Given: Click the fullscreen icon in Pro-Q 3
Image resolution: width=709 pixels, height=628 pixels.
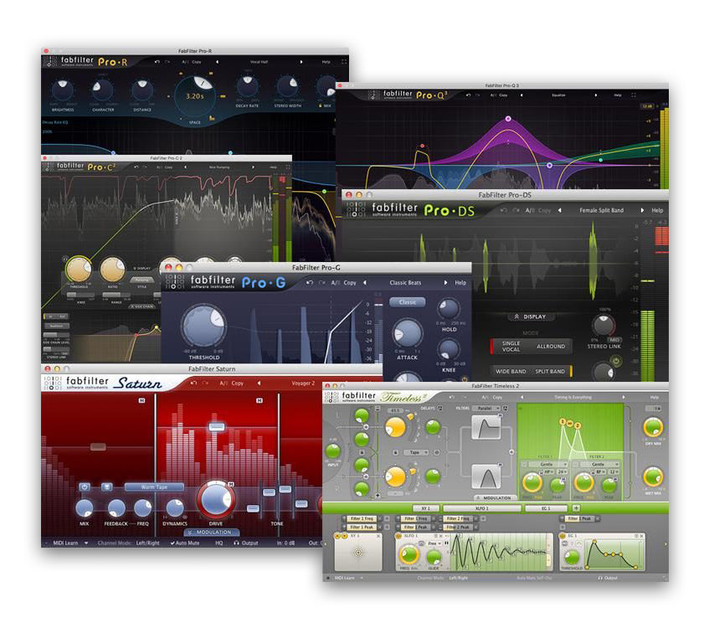Looking at the screenshot, I should 634,95.
